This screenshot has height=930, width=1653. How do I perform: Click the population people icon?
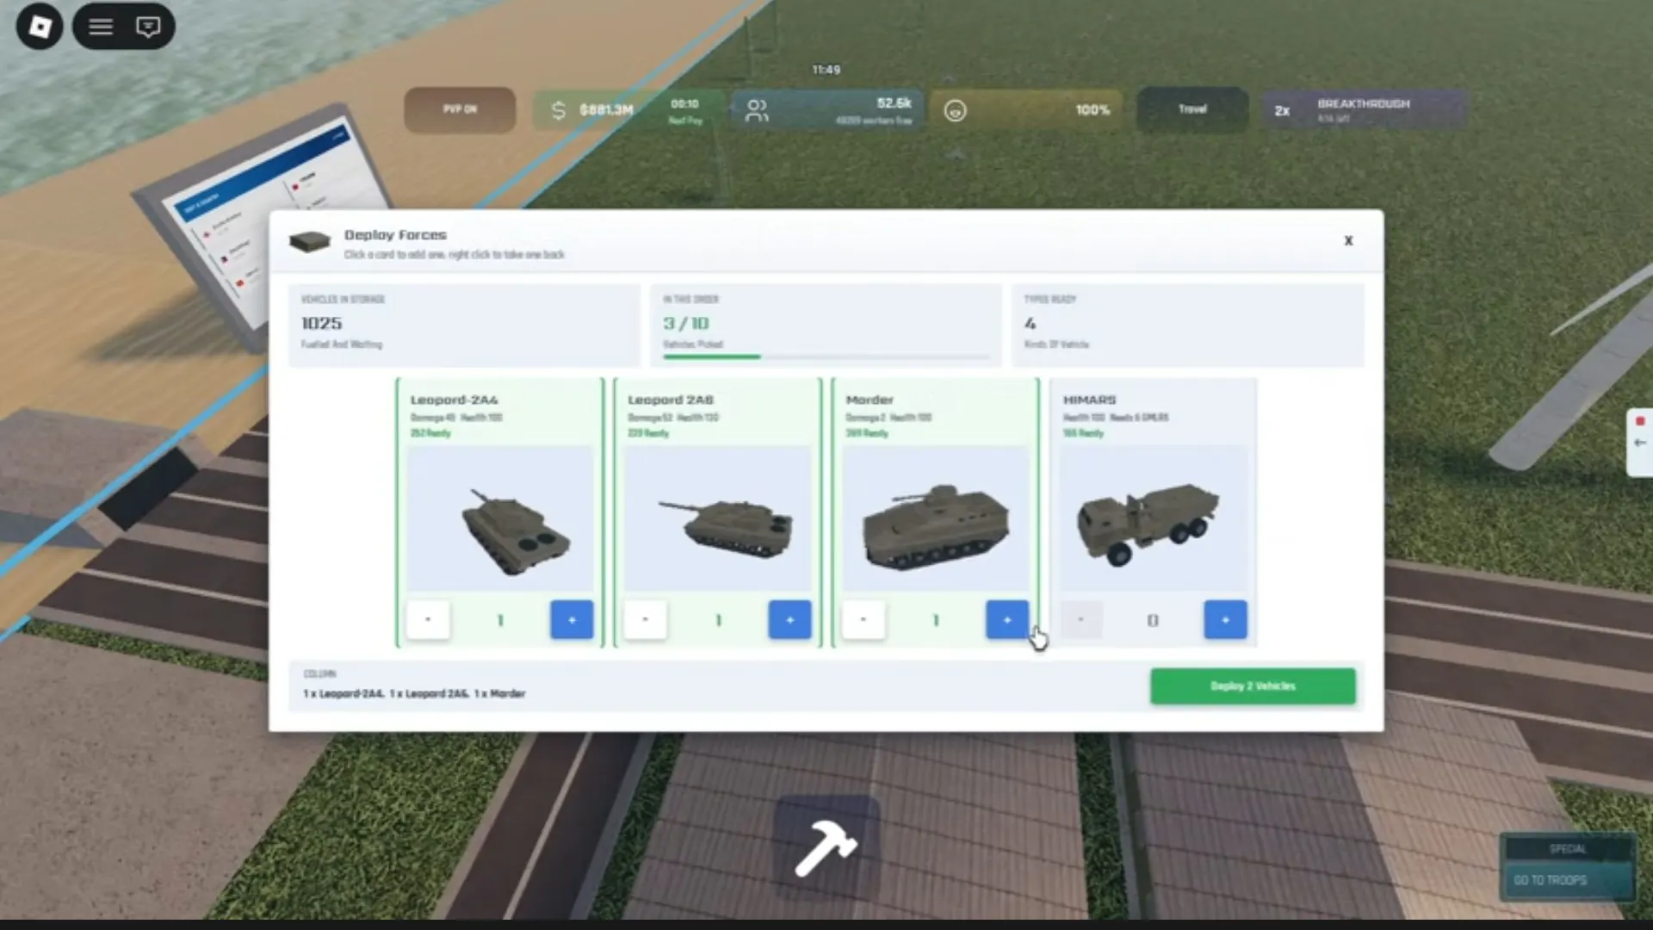[757, 110]
